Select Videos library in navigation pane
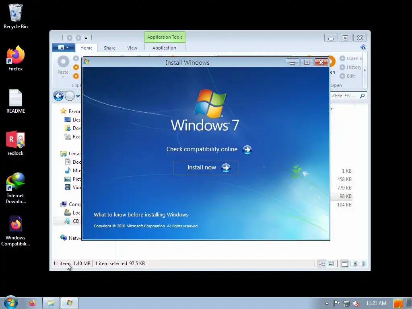 coord(73,187)
